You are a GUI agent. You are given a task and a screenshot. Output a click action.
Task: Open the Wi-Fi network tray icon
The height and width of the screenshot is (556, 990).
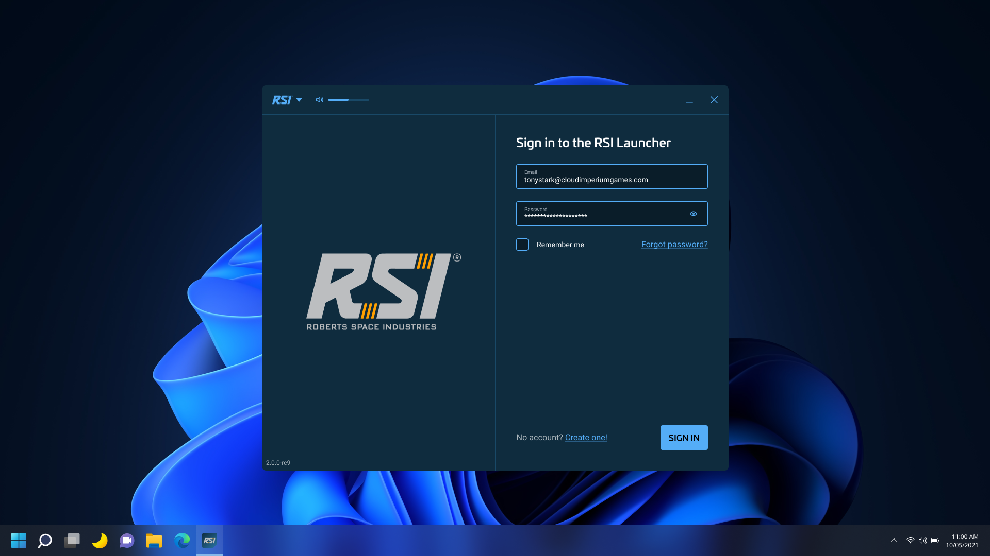911,541
